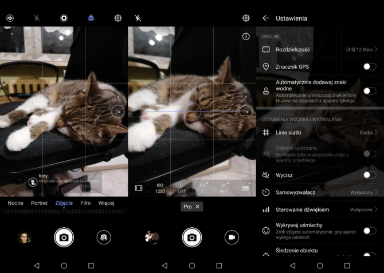Show info icon in Pro mode
This screenshot has width=384, height=273.
(246, 37)
